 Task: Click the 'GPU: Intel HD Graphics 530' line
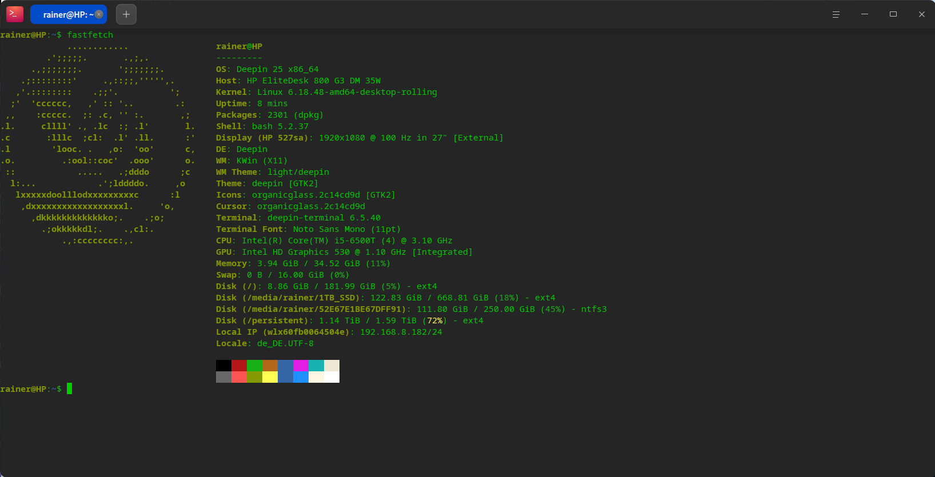pyautogui.click(x=344, y=252)
